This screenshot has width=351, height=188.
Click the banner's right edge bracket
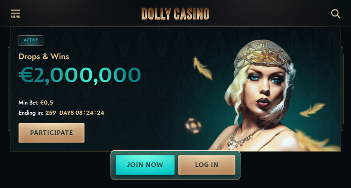point(342,89)
